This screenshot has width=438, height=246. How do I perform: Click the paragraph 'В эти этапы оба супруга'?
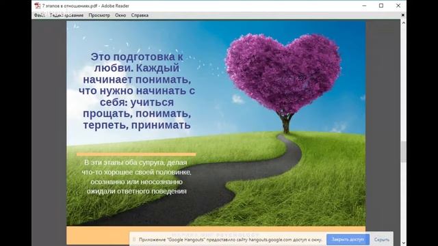(x=136, y=177)
